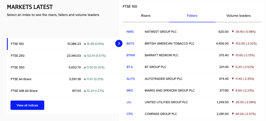Select the FTSE 100 index row

point(63,44)
